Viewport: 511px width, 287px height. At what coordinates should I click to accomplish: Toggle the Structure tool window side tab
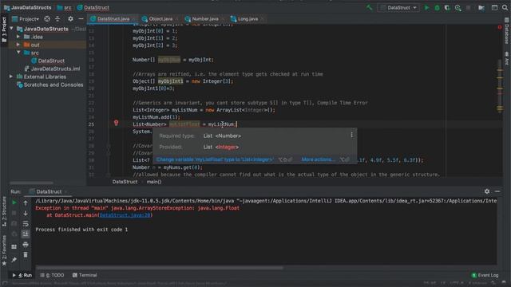pos(4,211)
